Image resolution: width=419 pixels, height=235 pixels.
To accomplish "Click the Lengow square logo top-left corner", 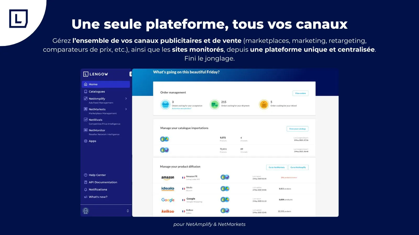I will tap(18, 19).
